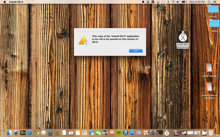Viewport: 220px width, 137px height.
Task: Show Notification Center
Action: (215, 2)
